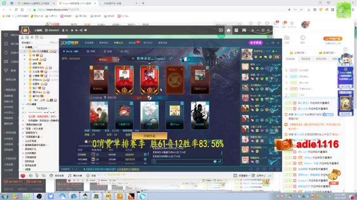357x200 pixels.
Task: Click the yellow 开始作战 start button
Action: tap(149, 136)
